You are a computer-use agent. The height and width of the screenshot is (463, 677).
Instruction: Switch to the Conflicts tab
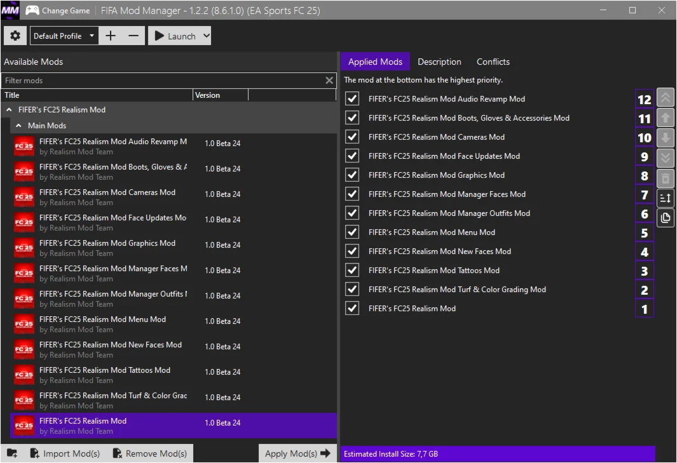tap(493, 62)
